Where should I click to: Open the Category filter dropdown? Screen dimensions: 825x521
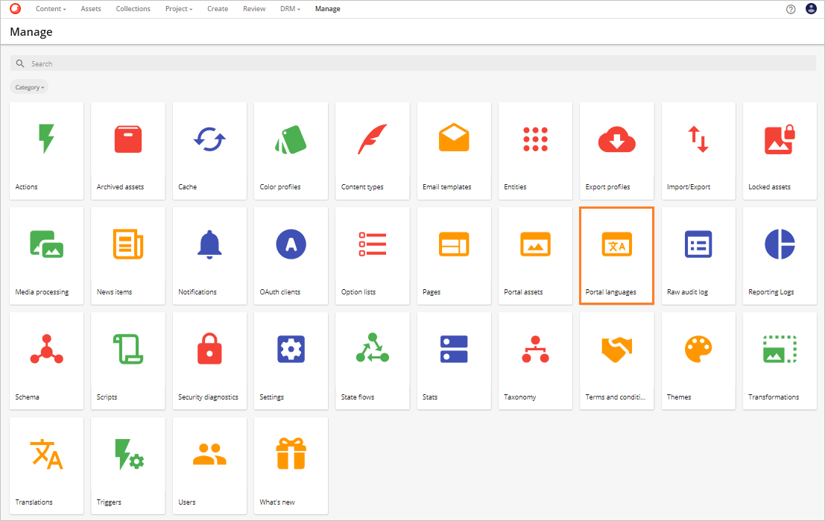[x=28, y=86]
